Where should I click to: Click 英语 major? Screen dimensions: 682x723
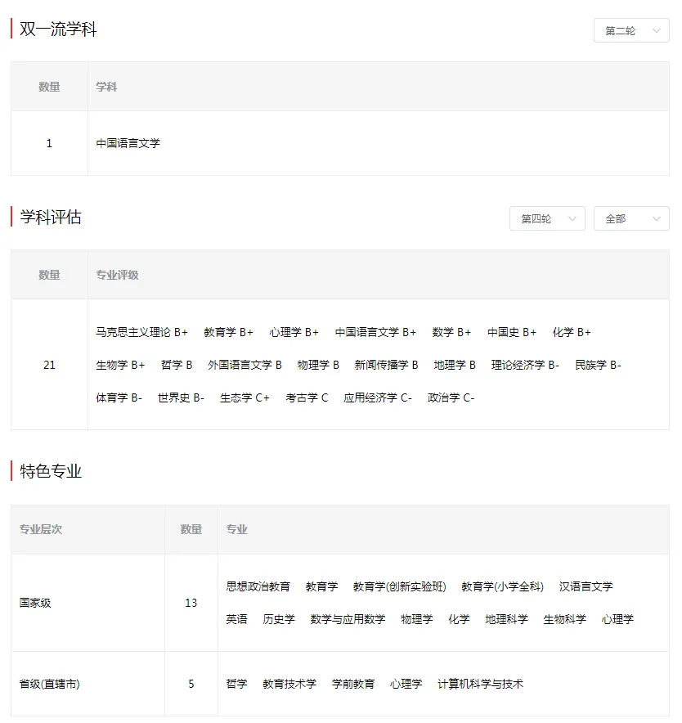[236, 619]
